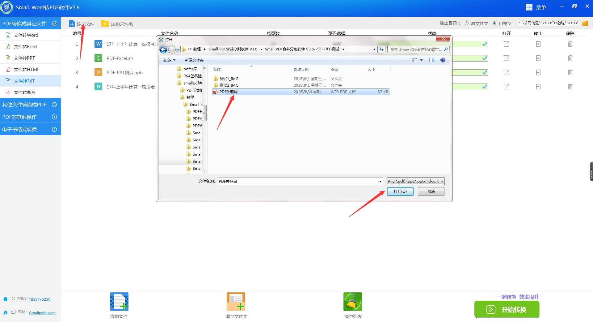Toggle the preview pane icon in the dialog

432,60
